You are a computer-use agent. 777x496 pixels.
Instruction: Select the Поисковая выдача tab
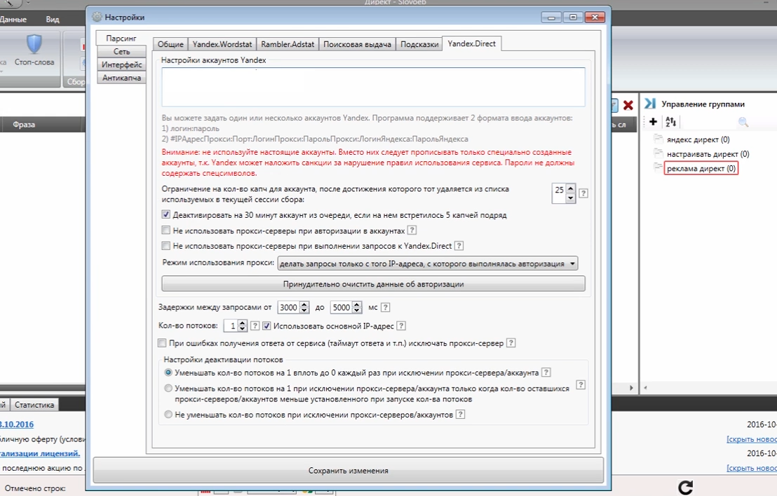357,44
